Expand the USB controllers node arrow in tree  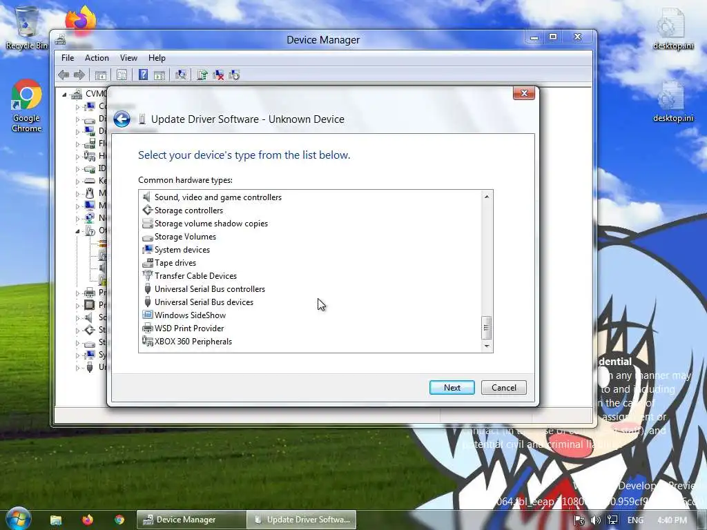coord(77,367)
